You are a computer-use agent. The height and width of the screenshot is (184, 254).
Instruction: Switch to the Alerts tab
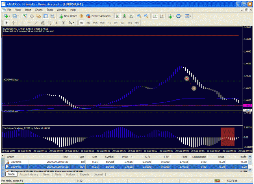pos(58,174)
